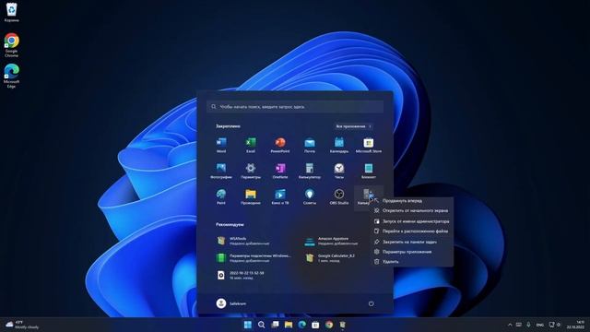
Task: Show hidden tray icons chevron
Action: [x=510, y=325]
